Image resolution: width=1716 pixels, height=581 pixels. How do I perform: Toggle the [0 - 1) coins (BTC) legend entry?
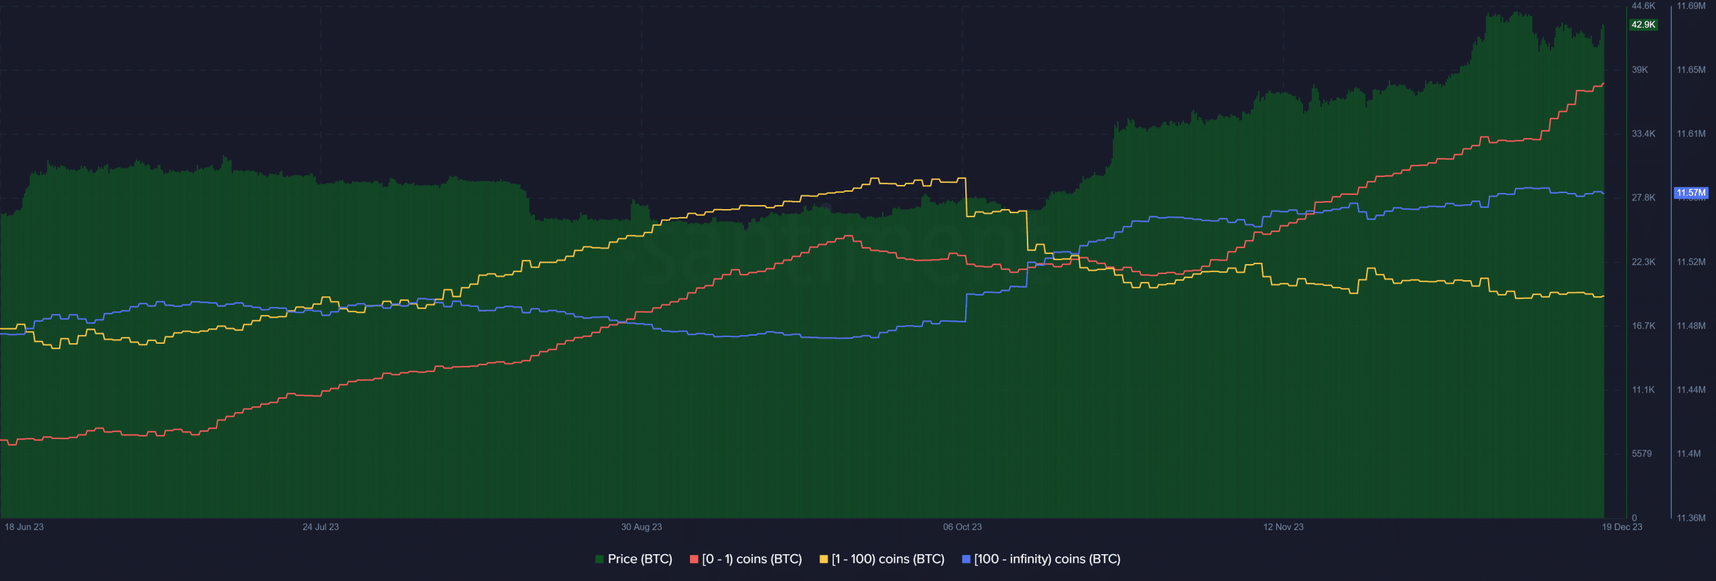(x=746, y=559)
